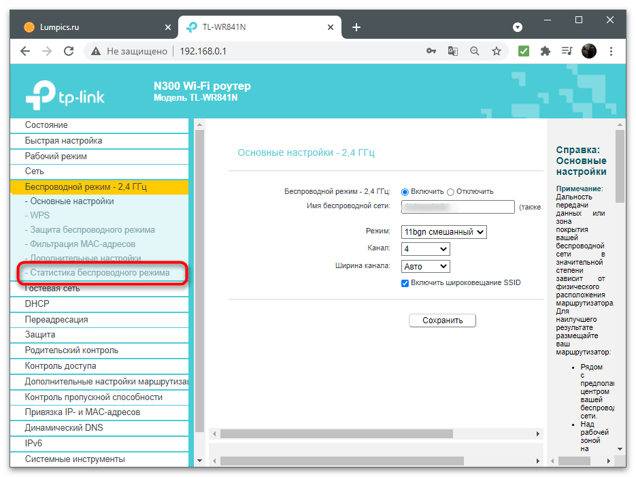This screenshot has width=636, height=477.
Task: Click the settings area horizontal scrollbar thumb
Action: (336, 434)
